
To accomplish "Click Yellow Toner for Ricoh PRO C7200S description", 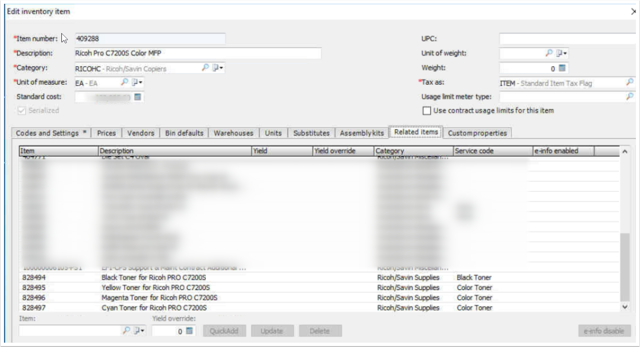I will coord(156,287).
